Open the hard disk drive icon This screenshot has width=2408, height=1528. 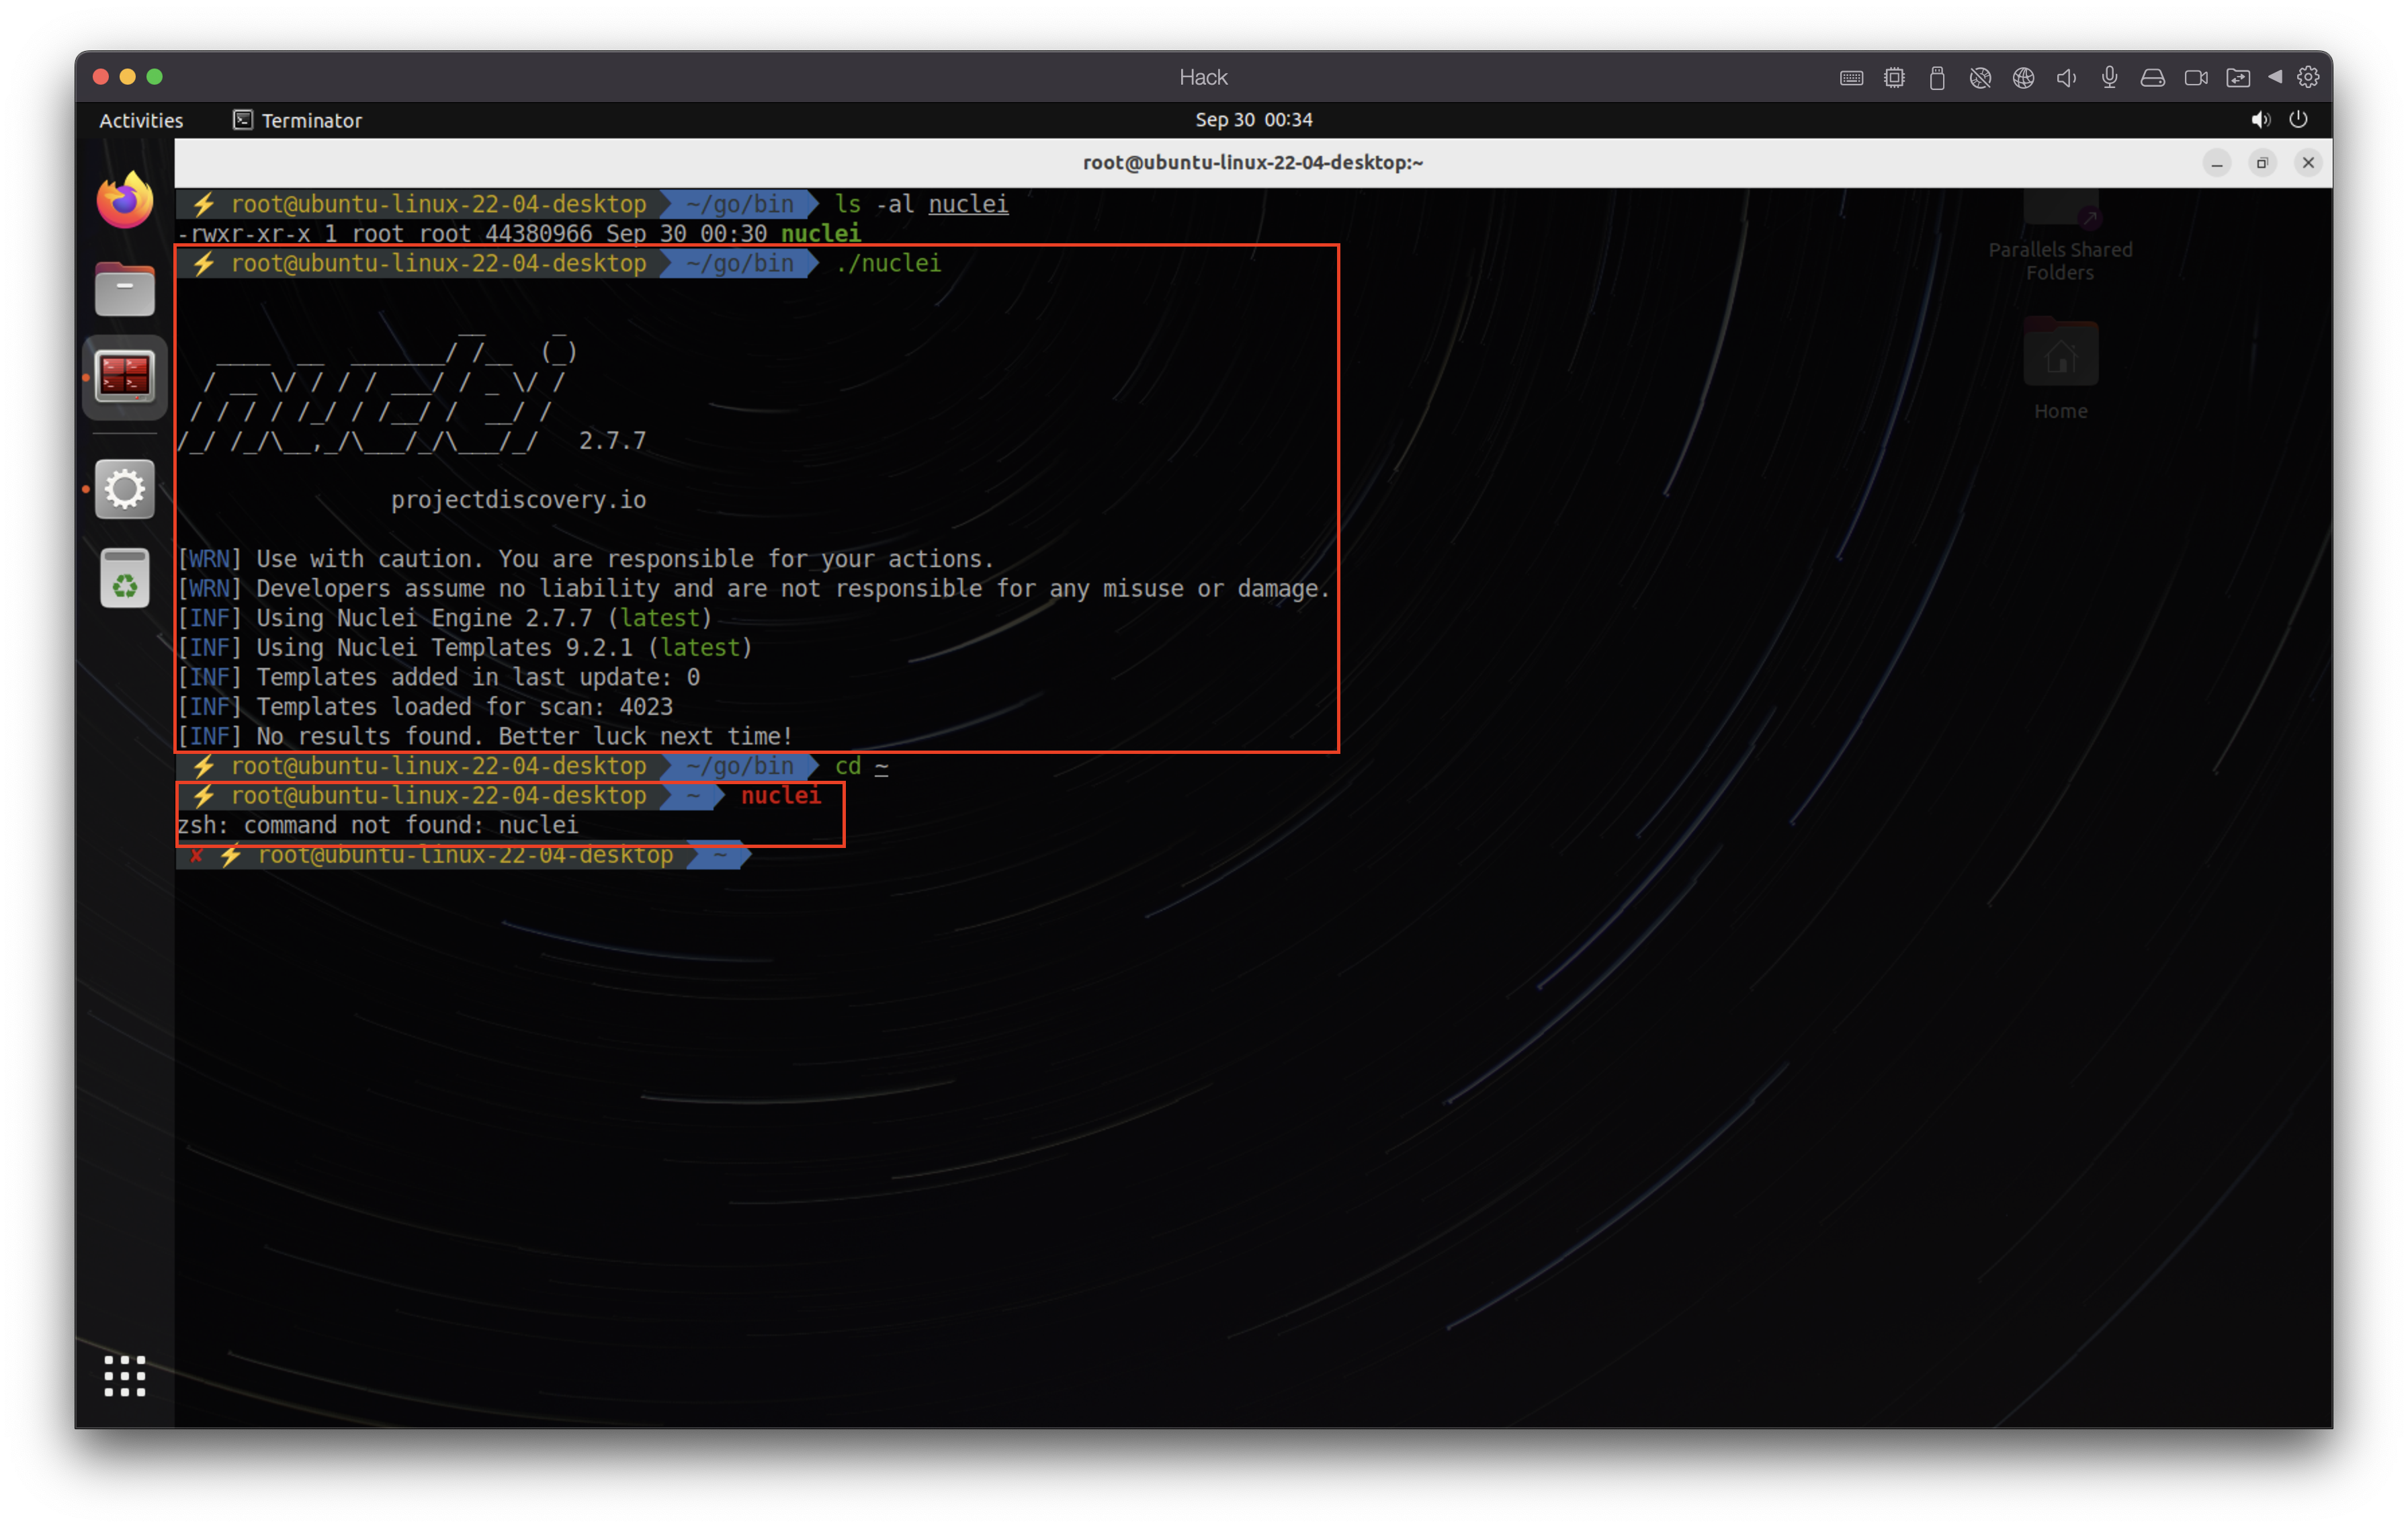pyautogui.click(x=2152, y=78)
